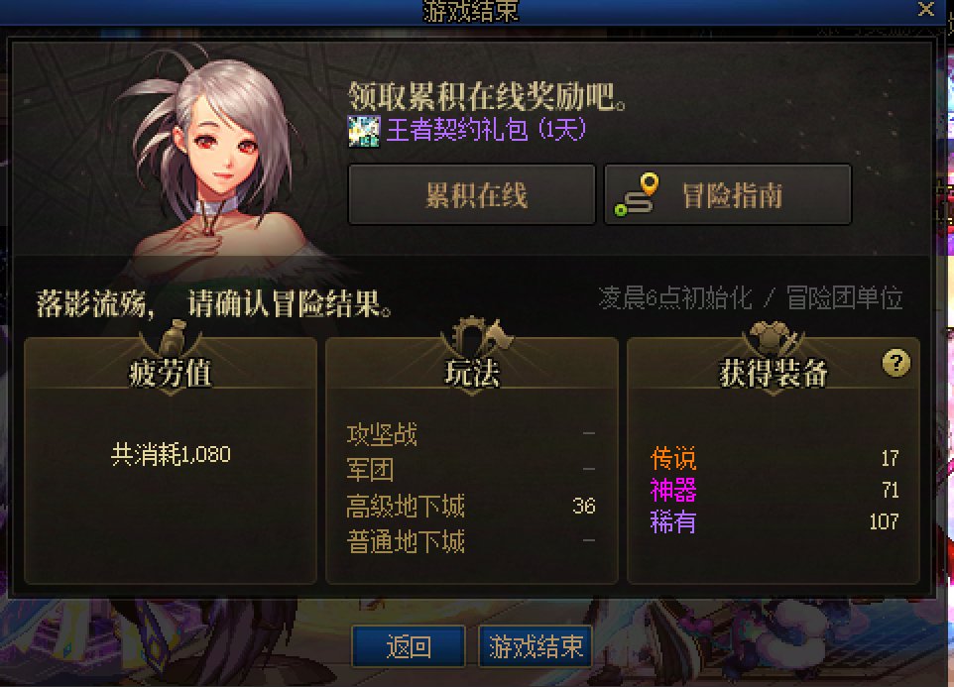Click the magenta 神器 equipment entry
Image resolution: width=954 pixels, height=687 pixels.
(673, 490)
